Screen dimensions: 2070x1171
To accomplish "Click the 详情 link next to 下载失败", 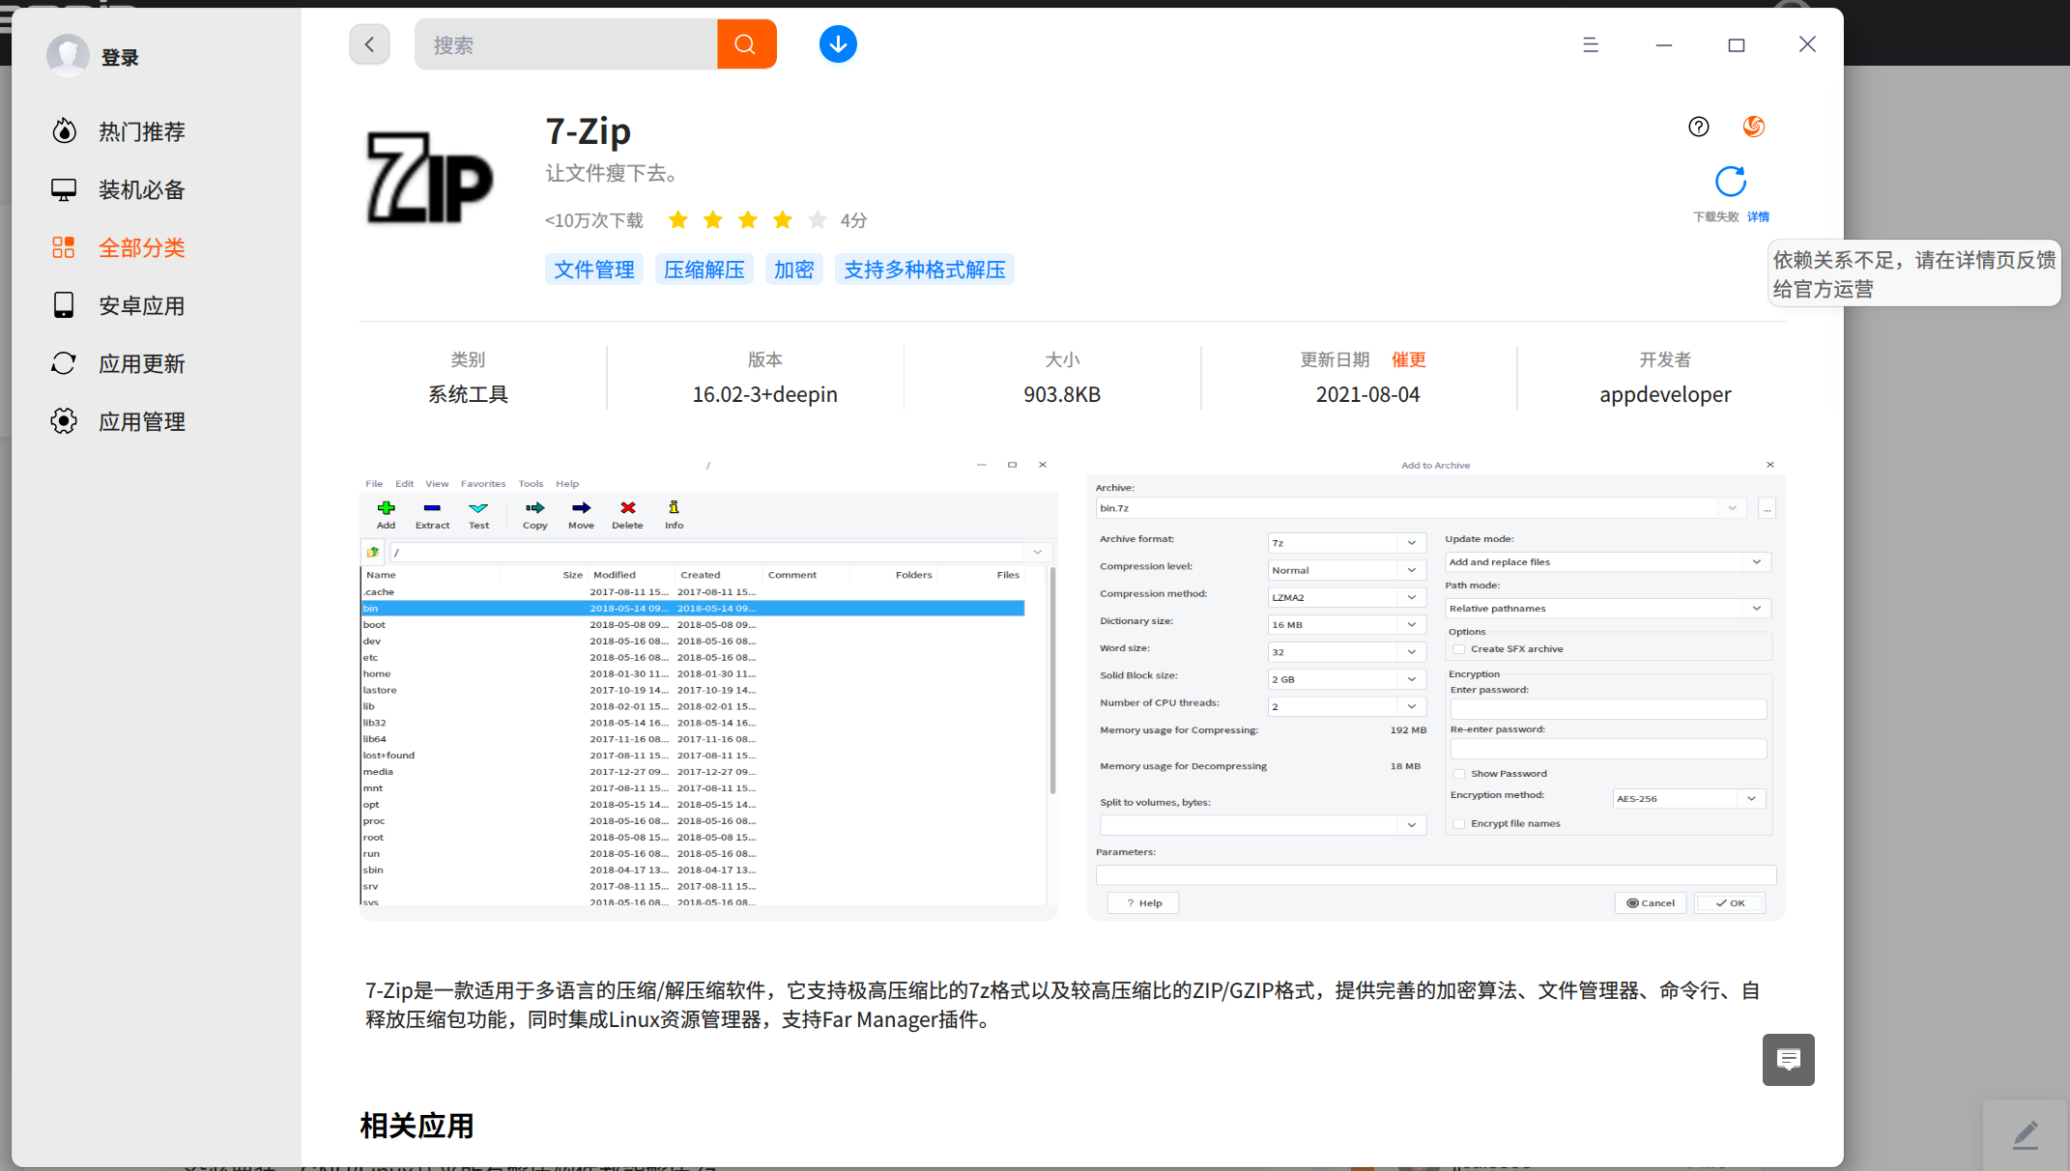I will click(1758, 216).
